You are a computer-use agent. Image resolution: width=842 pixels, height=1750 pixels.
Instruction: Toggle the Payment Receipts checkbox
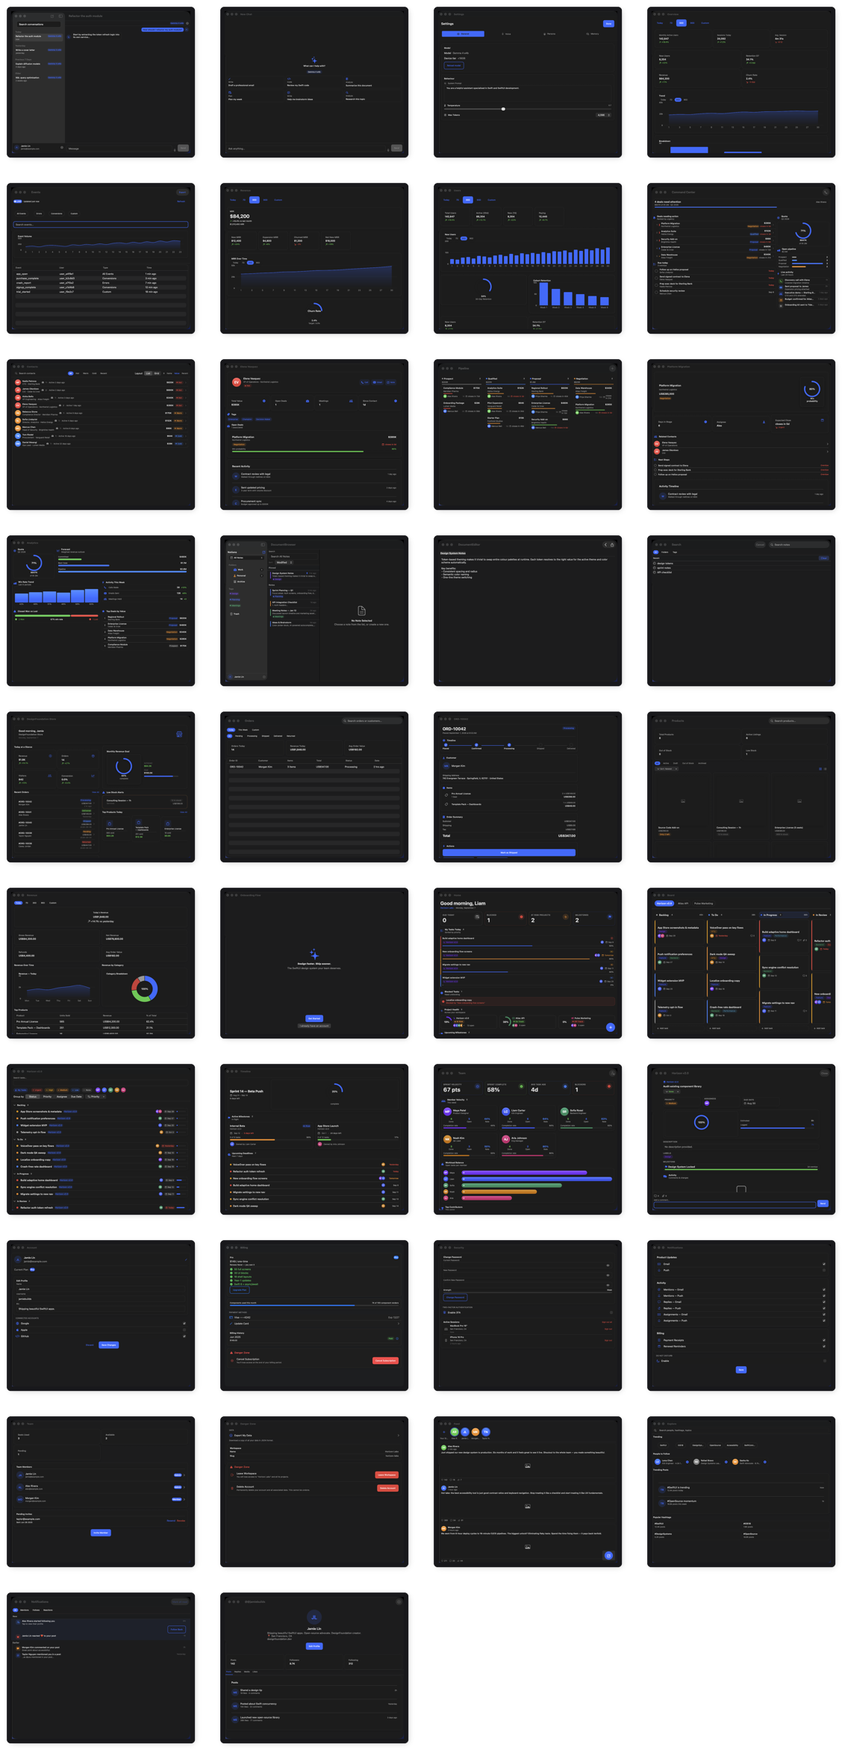[824, 1340]
